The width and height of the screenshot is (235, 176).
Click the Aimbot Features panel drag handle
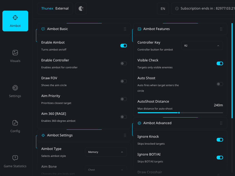click(221, 29)
